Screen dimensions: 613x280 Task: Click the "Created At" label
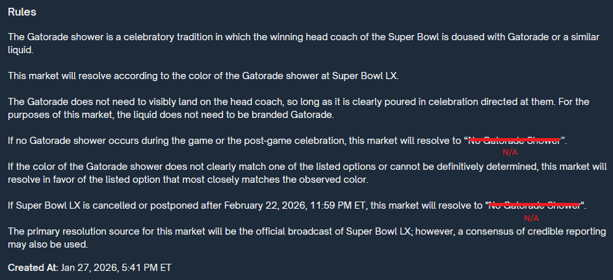(33, 267)
